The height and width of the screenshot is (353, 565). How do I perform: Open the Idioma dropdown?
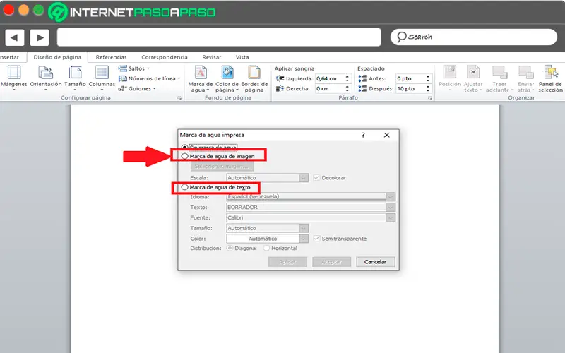391,197
